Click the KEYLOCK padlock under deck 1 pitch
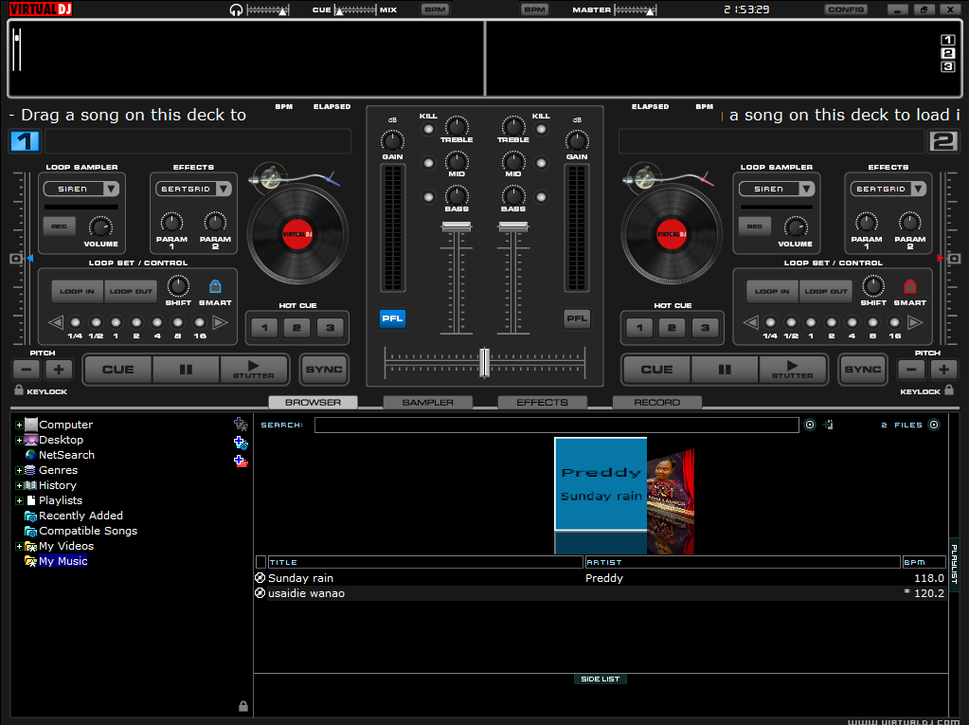 (x=19, y=389)
